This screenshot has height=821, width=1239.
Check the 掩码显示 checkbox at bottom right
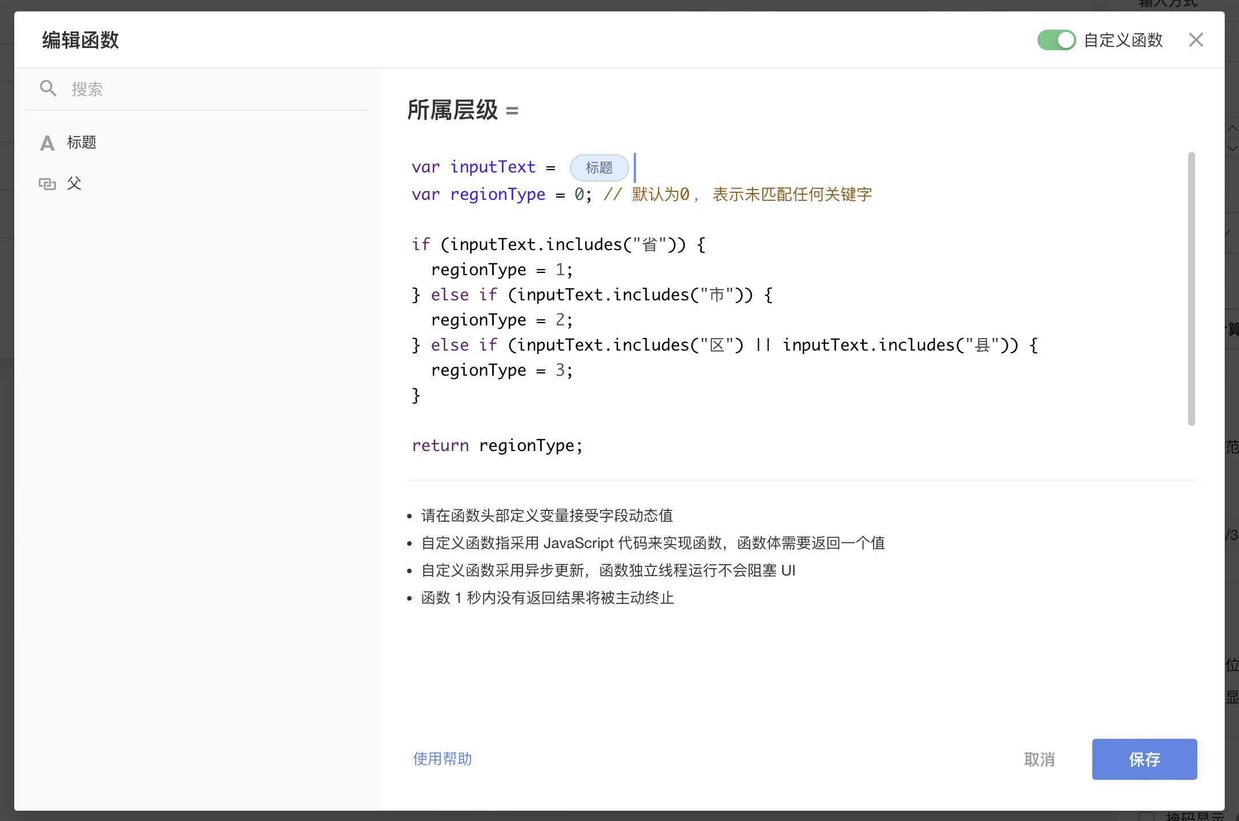point(1147,816)
